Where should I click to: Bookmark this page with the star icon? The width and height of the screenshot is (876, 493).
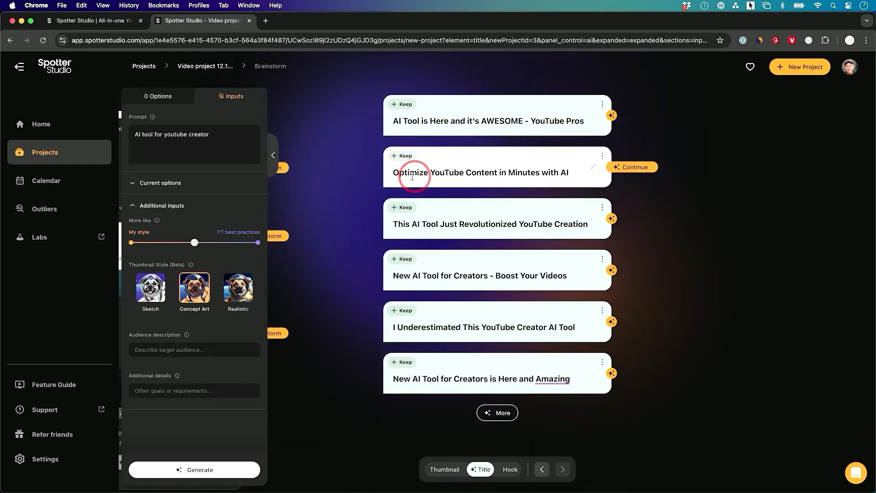(720, 40)
